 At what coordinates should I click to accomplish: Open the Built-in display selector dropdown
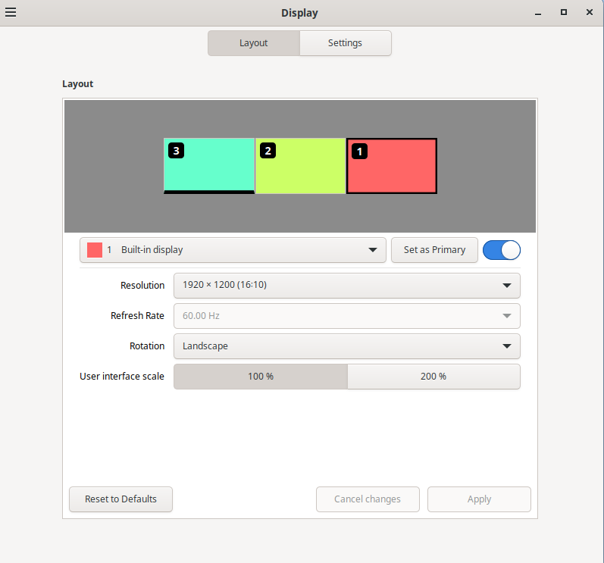pyautogui.click(x=233, y=250)
